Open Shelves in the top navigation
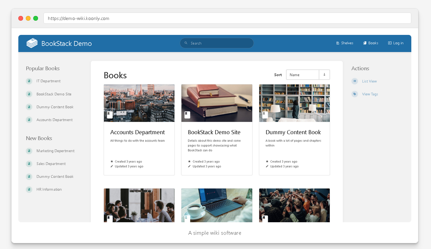The width and height of the screenshot is (431, 249). [x=345, y=43]
